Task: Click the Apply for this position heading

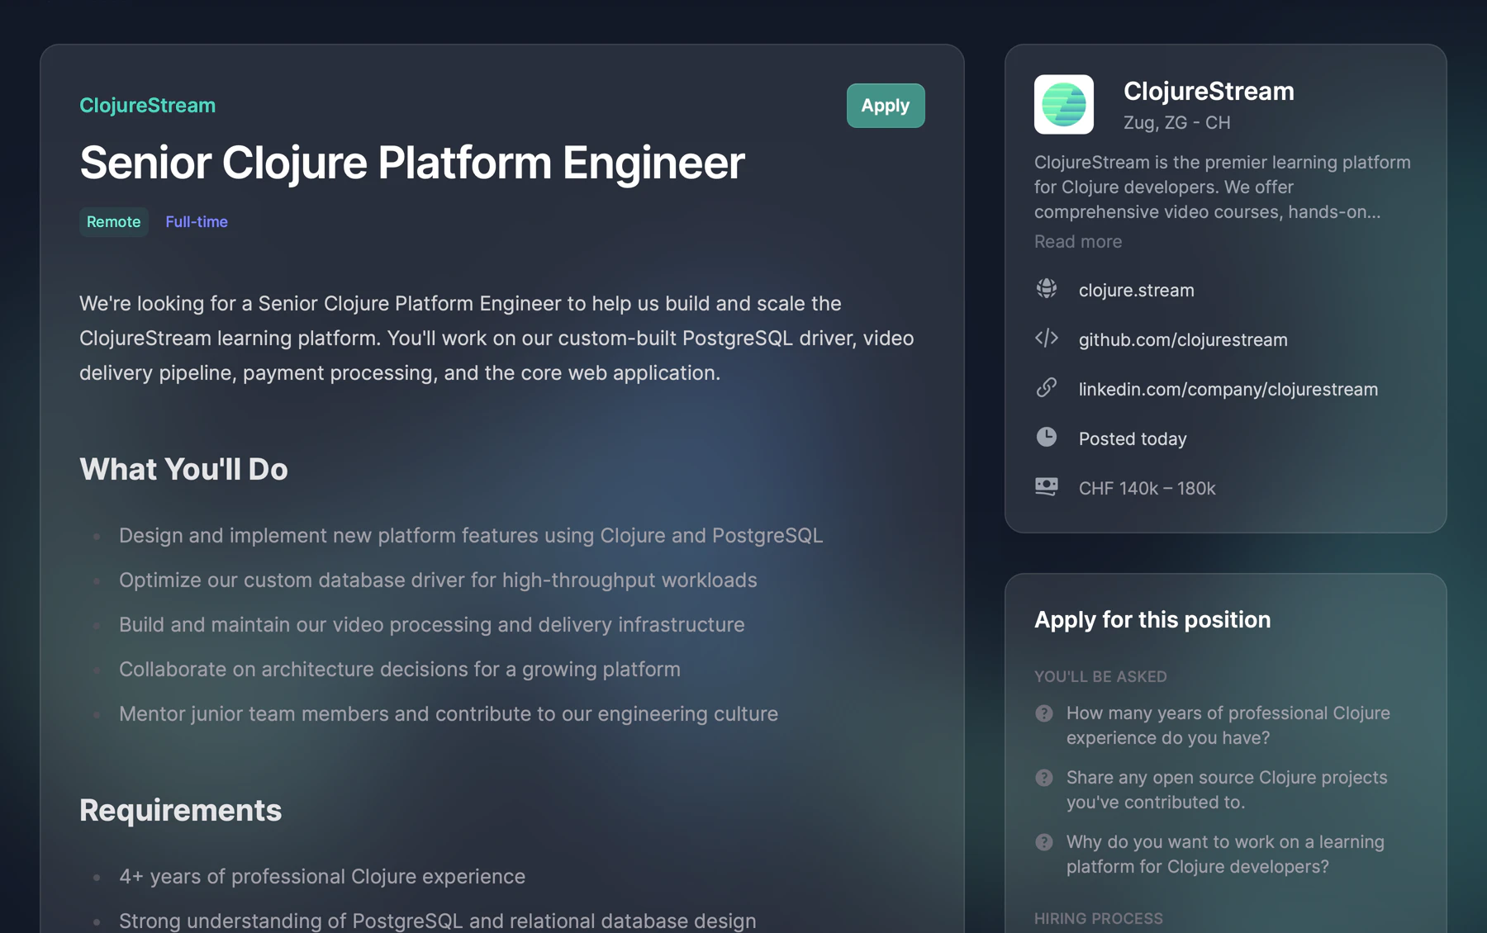Action: [x=1152, y=620]
